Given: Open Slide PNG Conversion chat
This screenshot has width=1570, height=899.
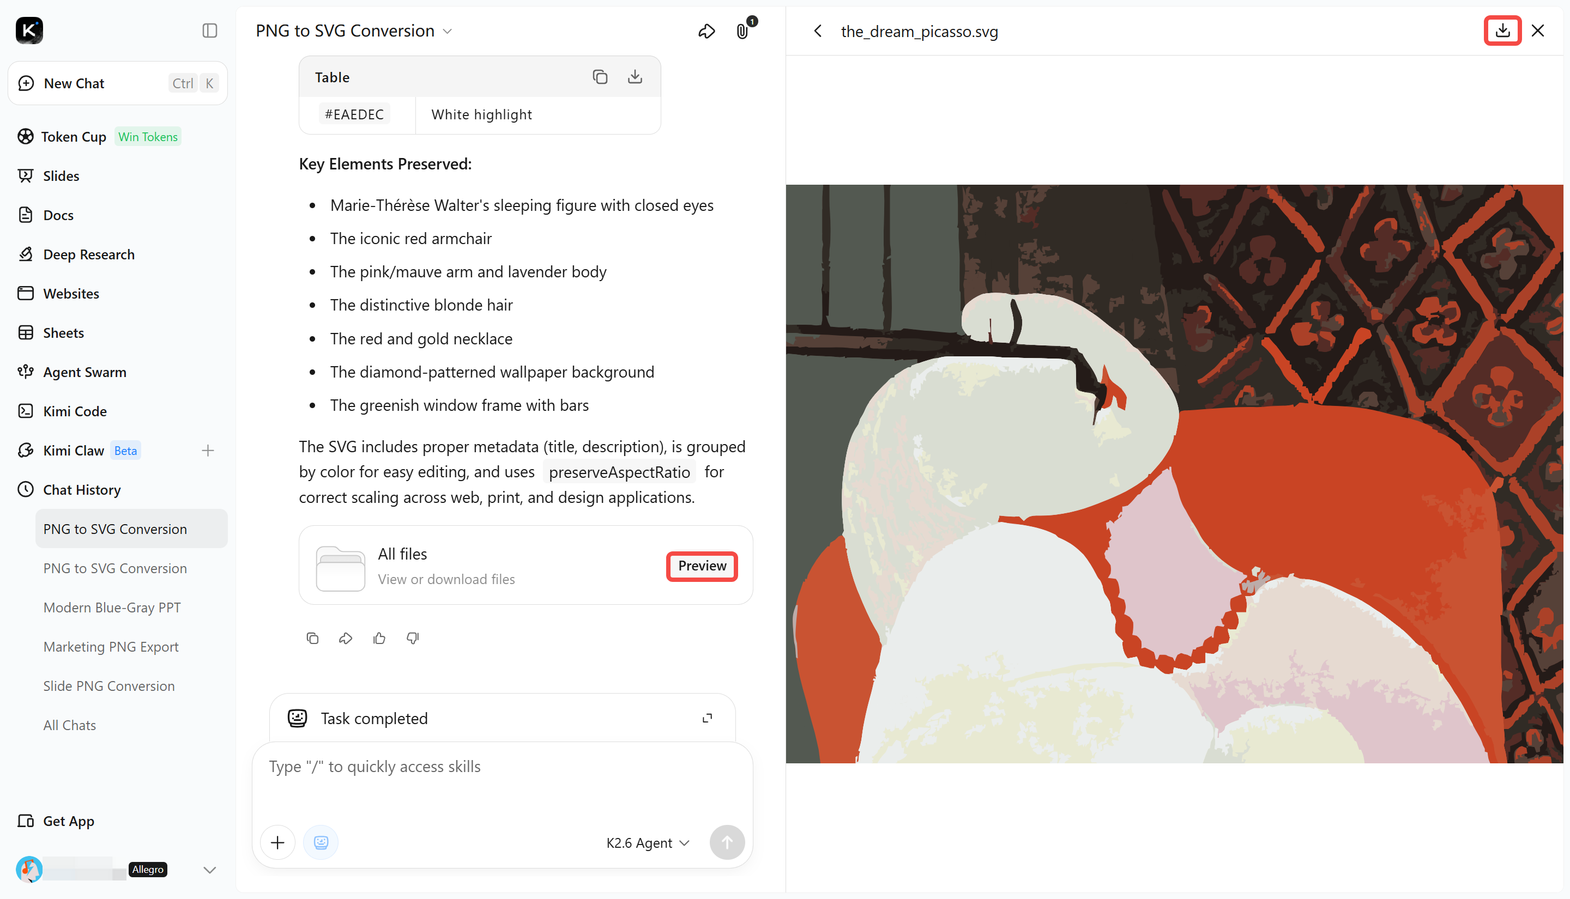Looking at the screenshot, I should click(108, 685).
